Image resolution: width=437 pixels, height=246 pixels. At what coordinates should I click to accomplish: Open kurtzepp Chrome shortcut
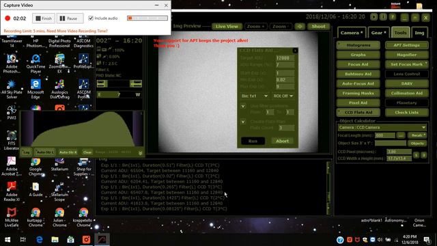pos(36,217)
